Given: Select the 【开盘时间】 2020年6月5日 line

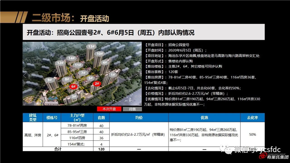Looking at the screenshot, I should click(175, 50).
